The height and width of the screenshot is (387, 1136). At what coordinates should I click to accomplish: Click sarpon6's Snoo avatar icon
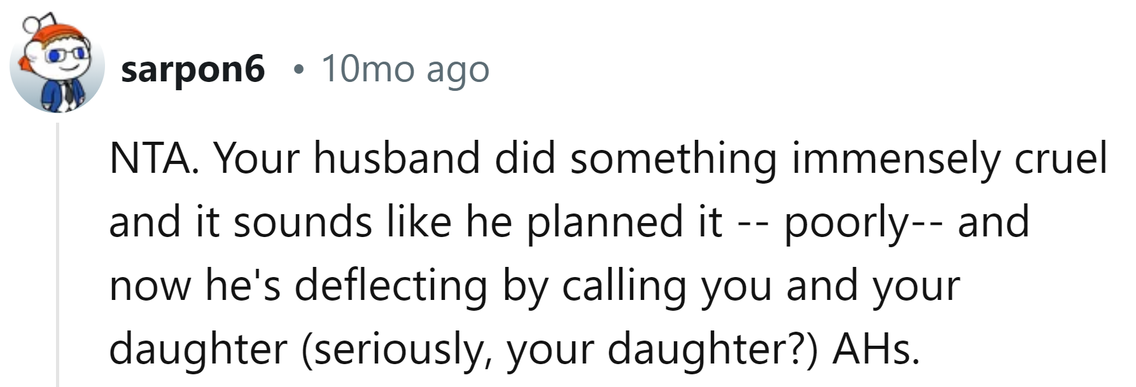tap(56, 66)
